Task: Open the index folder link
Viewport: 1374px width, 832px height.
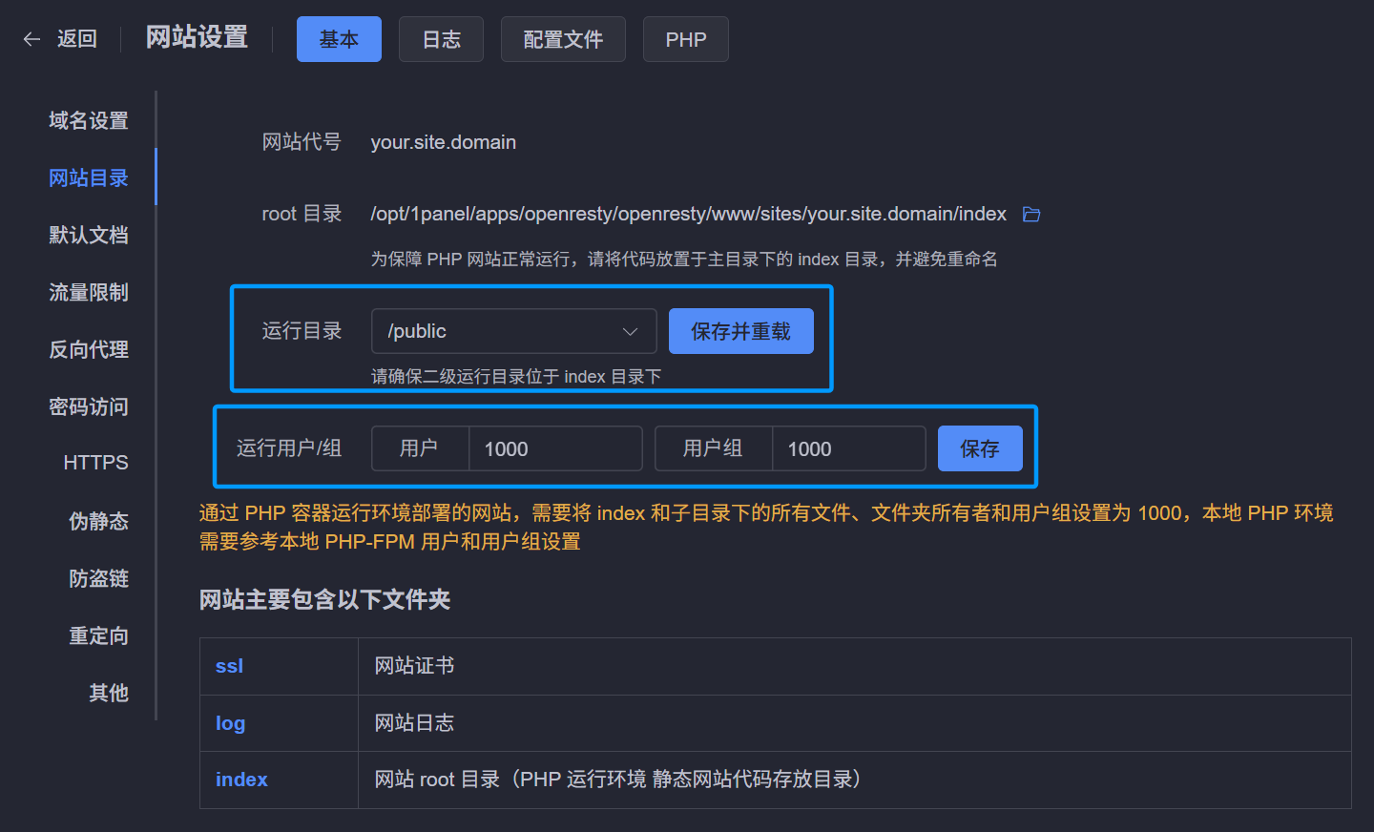Action: [241, 780]
